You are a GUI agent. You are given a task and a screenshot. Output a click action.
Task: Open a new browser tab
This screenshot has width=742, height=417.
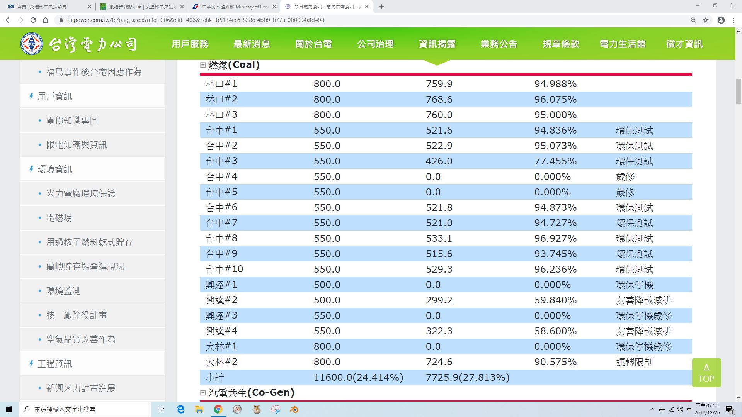point(381,7)
